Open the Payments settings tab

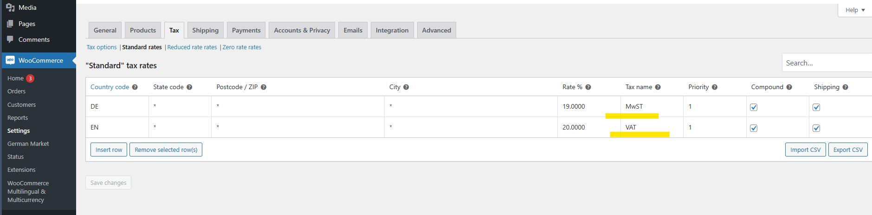[x=246, y=30]
